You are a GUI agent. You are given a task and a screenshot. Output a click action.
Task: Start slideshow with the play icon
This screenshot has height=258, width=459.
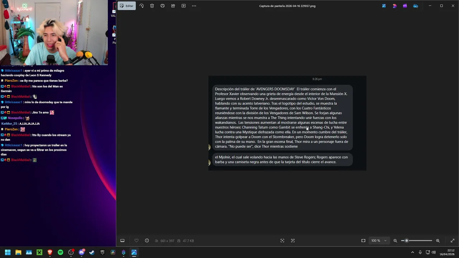pyautogui.click(x=184, y=6)
